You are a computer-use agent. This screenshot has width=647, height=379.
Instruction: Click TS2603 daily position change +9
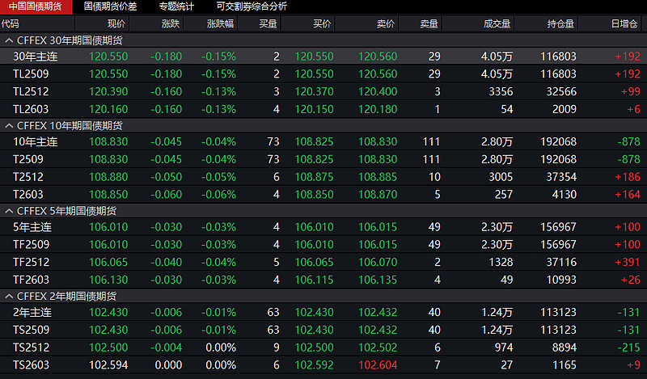point(633,365)
